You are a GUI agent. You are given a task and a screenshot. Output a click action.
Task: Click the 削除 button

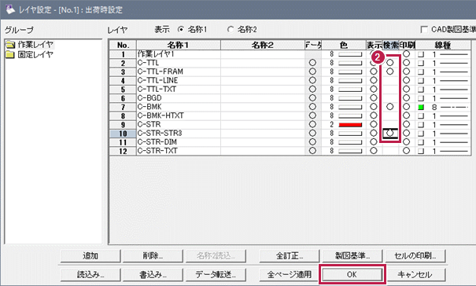pos(153,256)
